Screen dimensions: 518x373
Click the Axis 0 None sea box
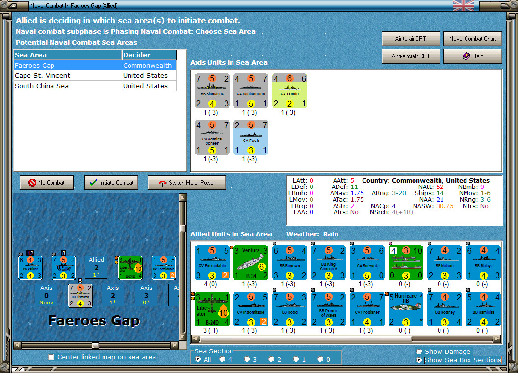[x=46, y=295]
